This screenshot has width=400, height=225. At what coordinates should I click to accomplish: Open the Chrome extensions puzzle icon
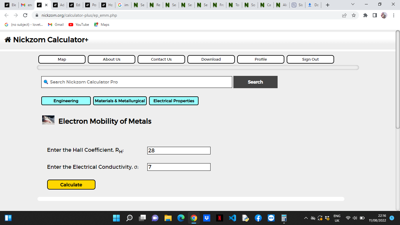(365, 15)
